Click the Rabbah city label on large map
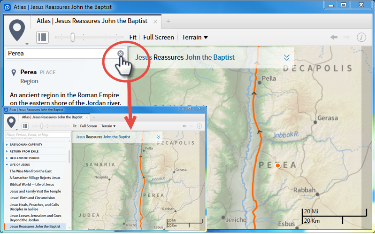The height and width of the screenshot is (234, 375). [x=304, y=190]
